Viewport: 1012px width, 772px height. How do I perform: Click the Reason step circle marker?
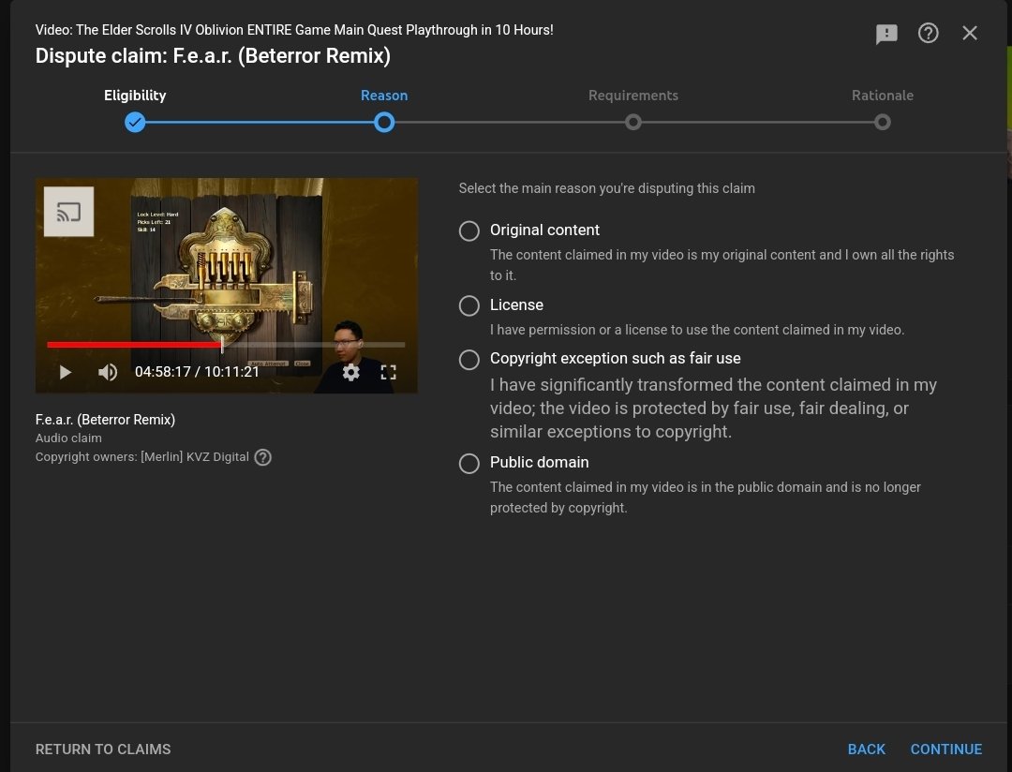(384, 122)
